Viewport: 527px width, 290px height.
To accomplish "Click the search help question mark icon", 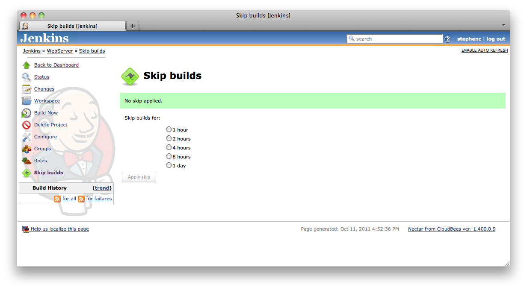I will 447,39.
